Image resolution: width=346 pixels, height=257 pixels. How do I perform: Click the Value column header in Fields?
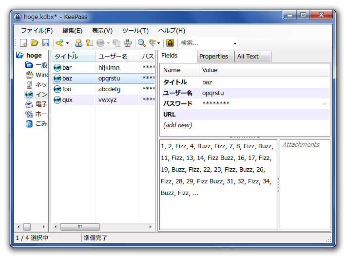click(x=264, y=70)
